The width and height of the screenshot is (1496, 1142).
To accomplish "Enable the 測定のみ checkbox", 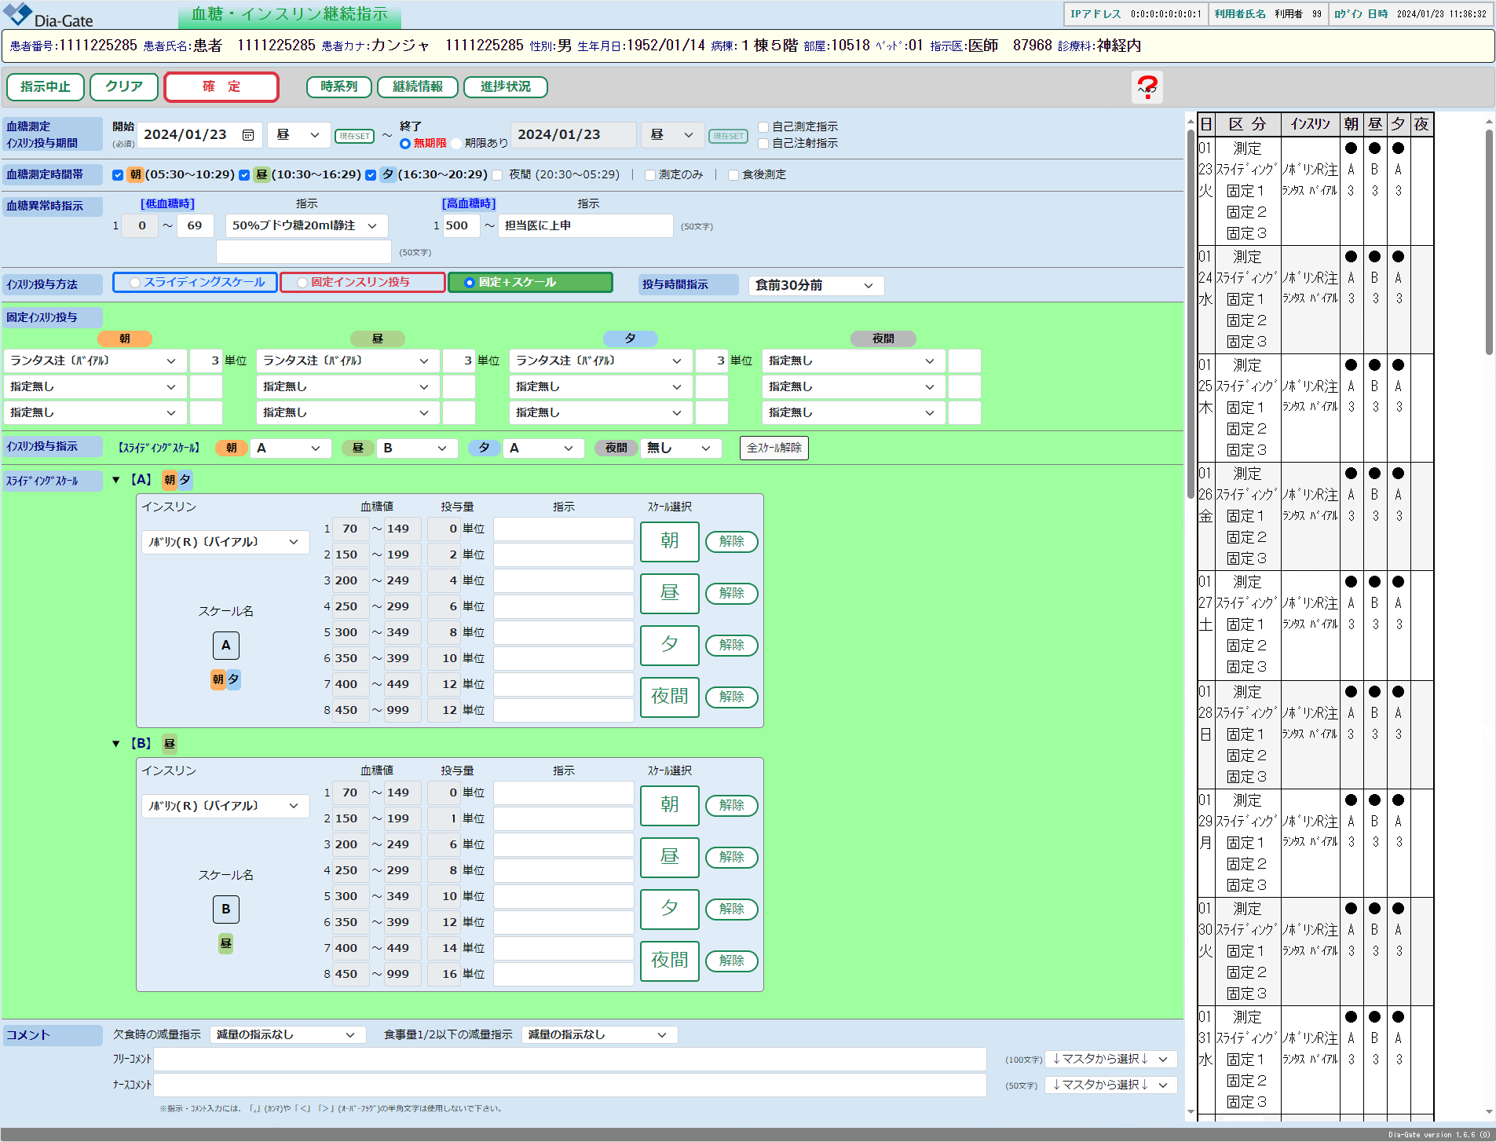I will click(650, 175).
